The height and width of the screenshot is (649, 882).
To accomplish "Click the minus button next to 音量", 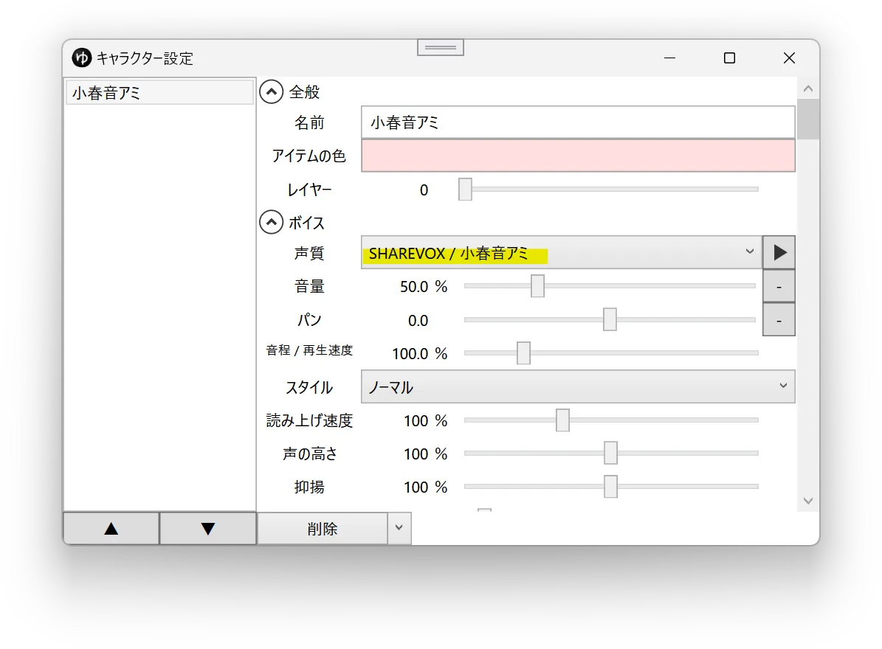I will (x=779, y=287).
